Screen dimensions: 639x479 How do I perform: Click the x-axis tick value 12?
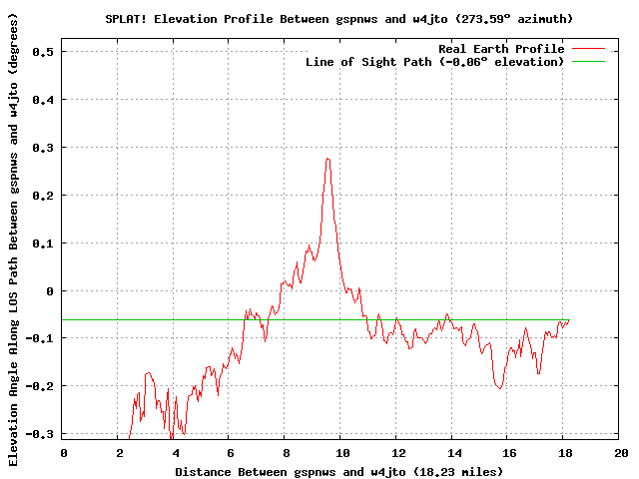[398, 453]
